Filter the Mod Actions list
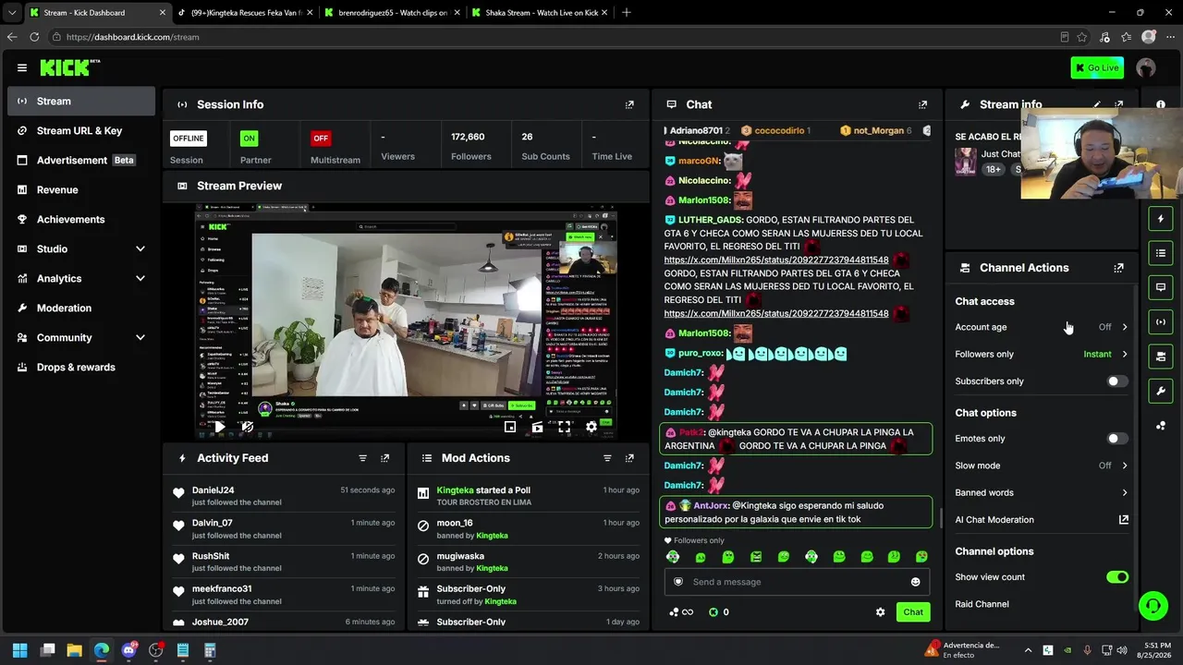The width and height of the screenshot is (1183, 665). coord(607,458)
